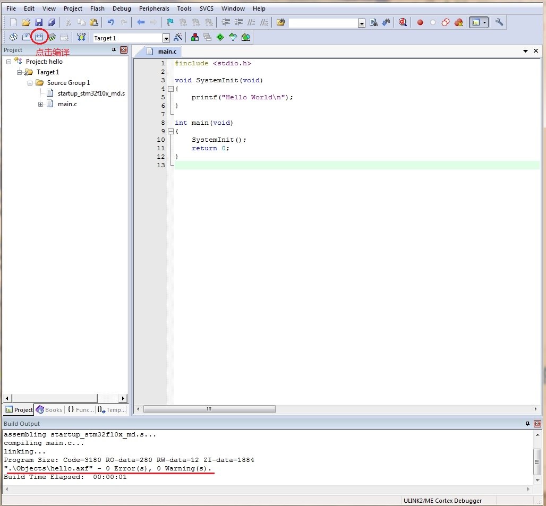Open the Find text combo box dropdown
Image resolution: width=546 pixels, height=506 pixels.
(362, 23)
